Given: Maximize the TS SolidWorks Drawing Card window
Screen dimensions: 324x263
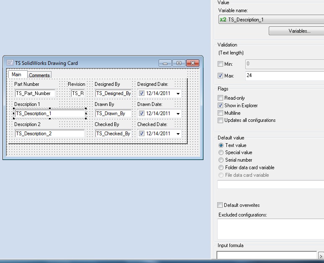Looking at the screenshot, I should tap(179, 63).
